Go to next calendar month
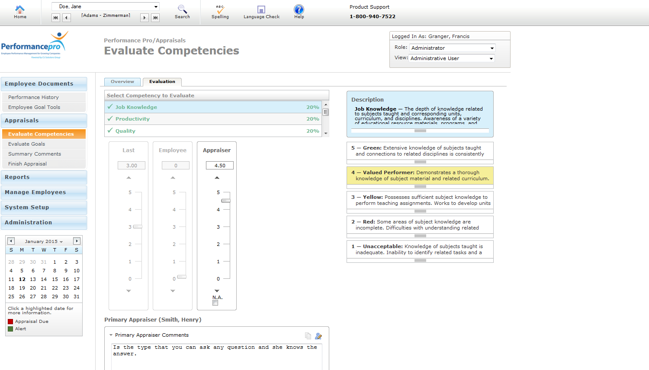The image size is (649, 370). click(x=77, y=241)
